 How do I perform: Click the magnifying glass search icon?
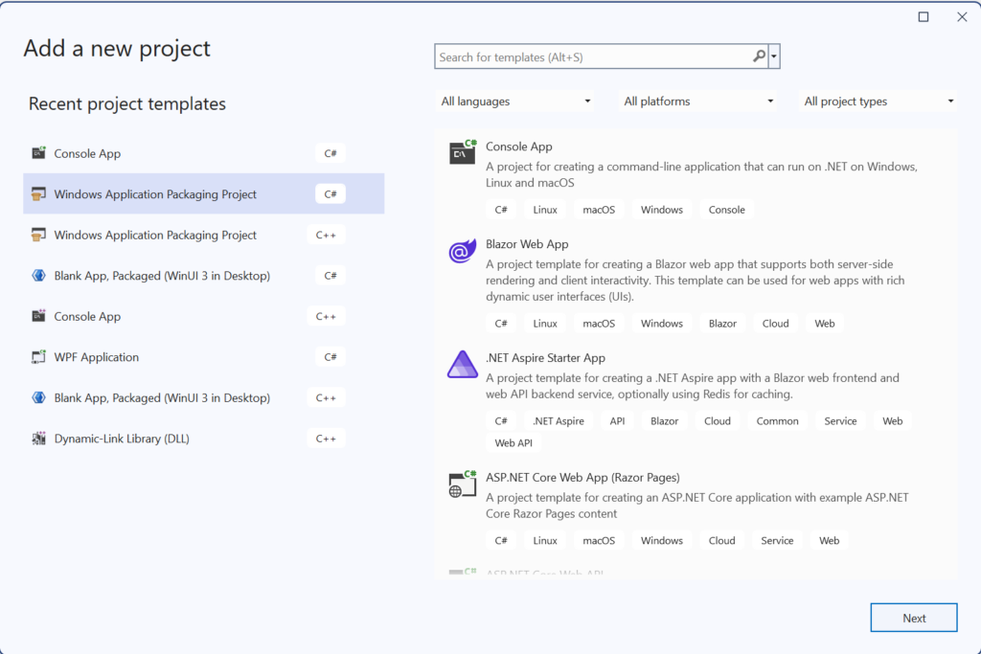[759, 56]
